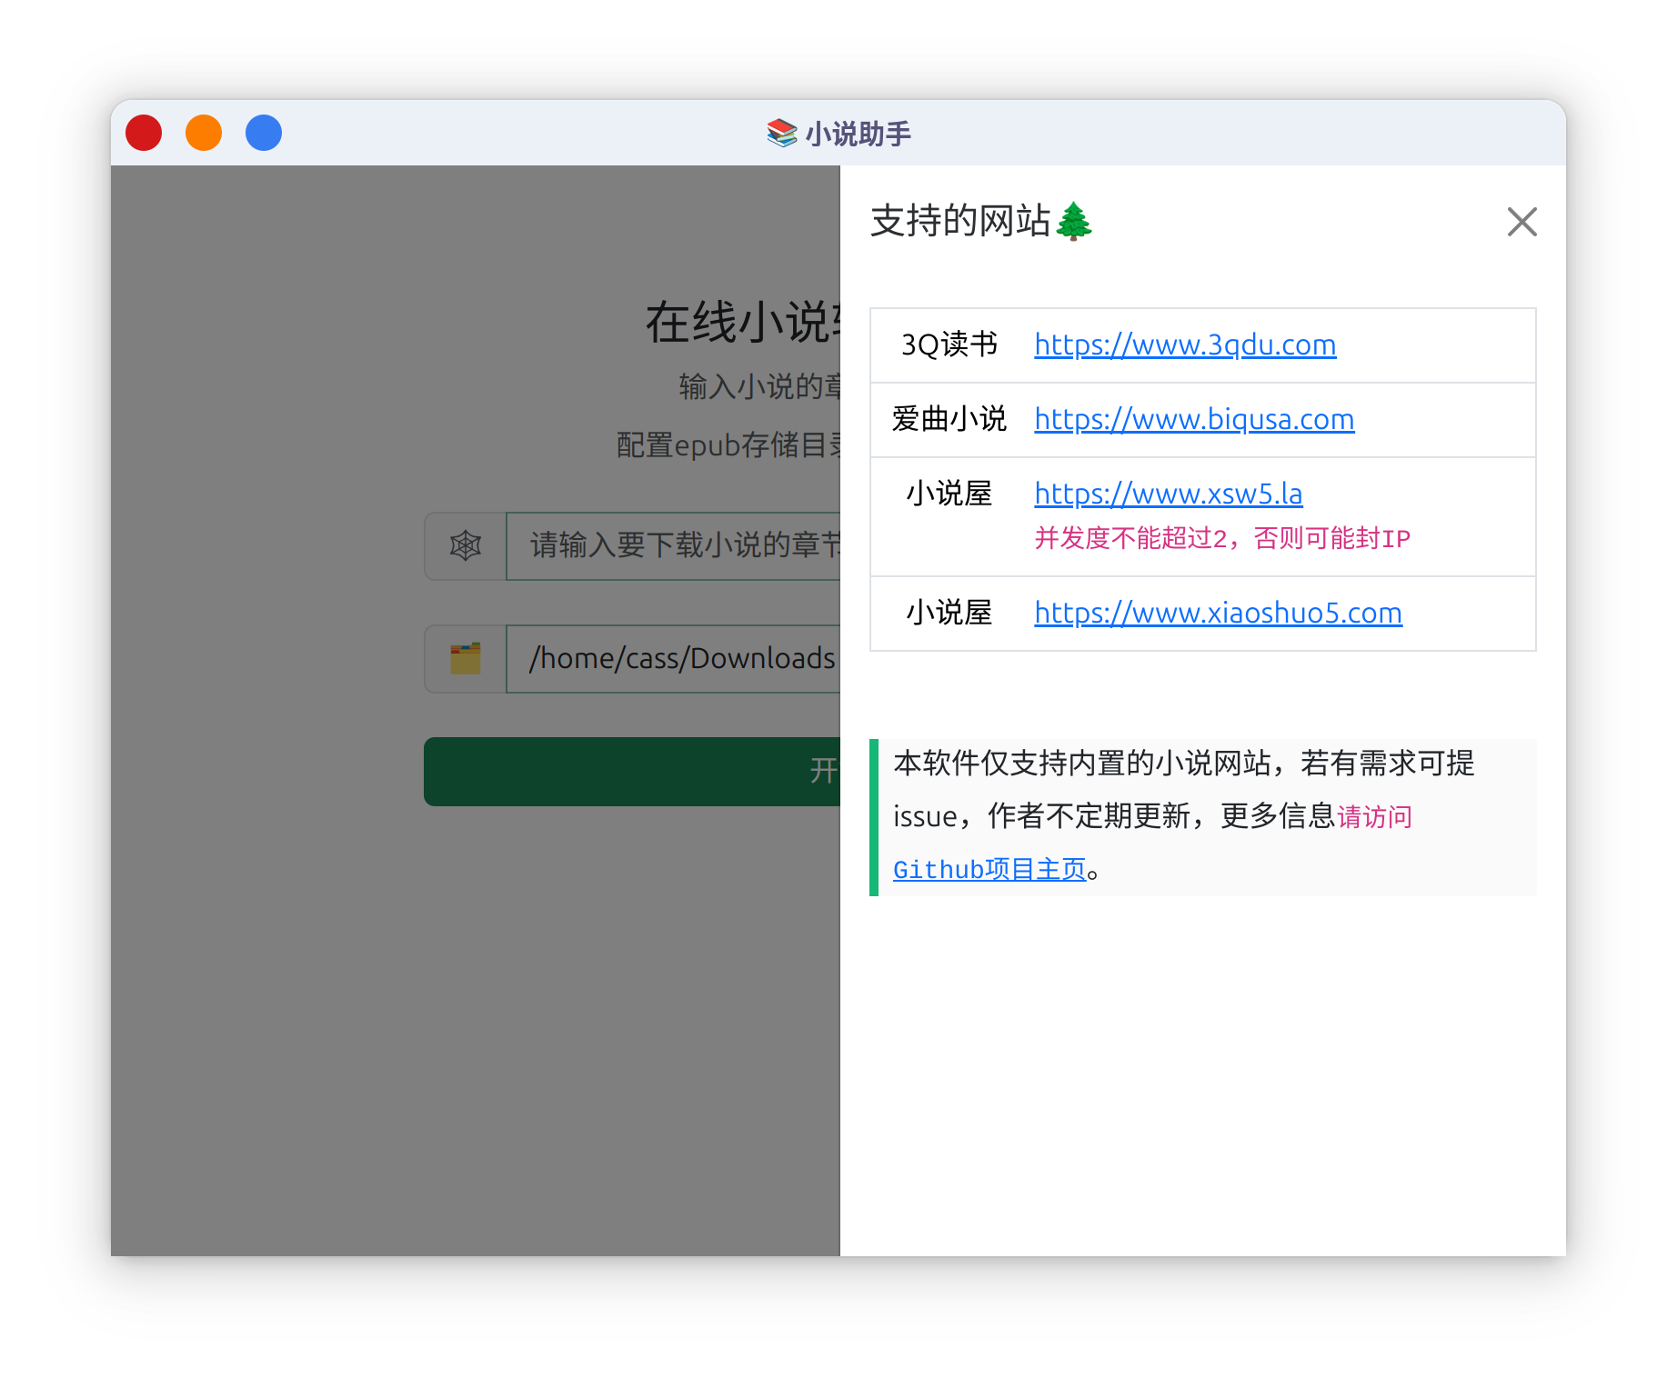Click the dark green start download button
The image size is (1677, 1378).
pyautogui.click(x=632, y=771)
